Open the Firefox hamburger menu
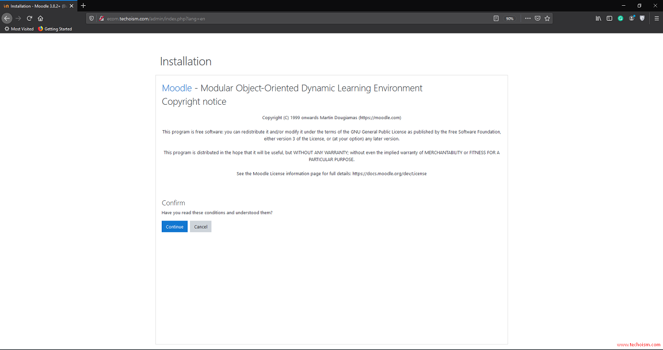This screenshot has width=663, height=350. click(657, 18)
